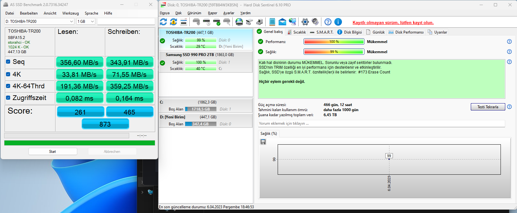Screen dimensions: 517x213
Task: Open the Yardım menu
Action: coord(245,13)
